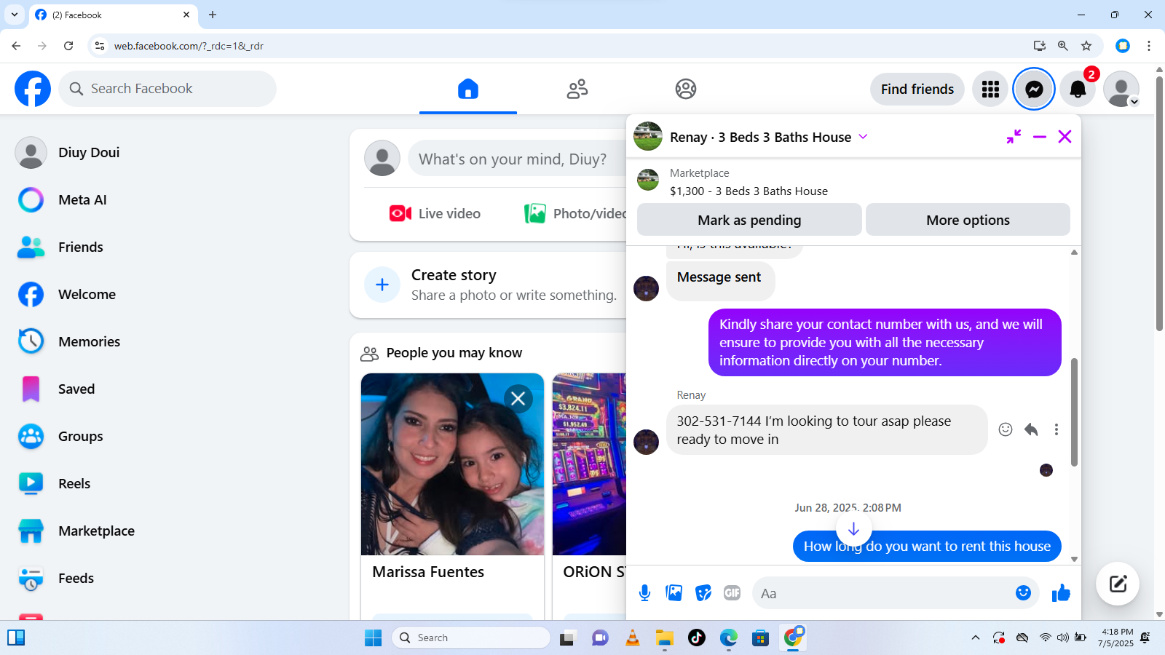Minimize the Renay chat window

coord(1040,136)
